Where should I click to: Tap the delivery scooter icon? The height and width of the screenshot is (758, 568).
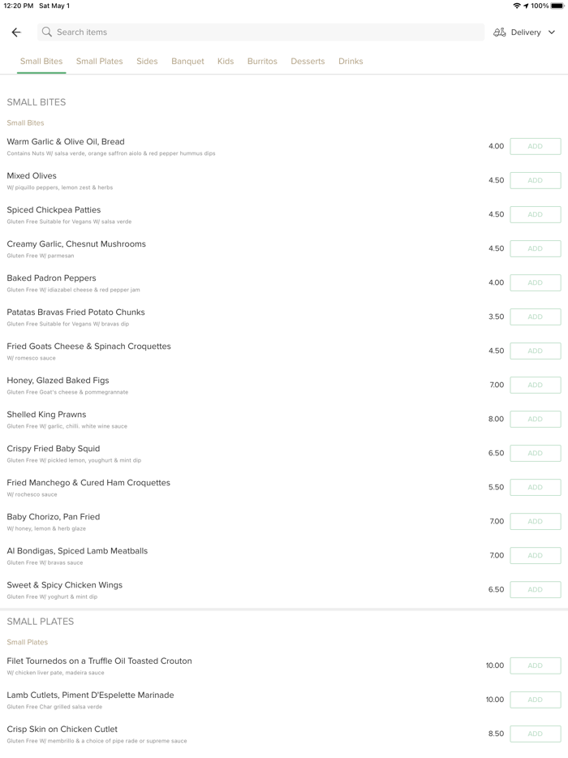coord(500,32)
